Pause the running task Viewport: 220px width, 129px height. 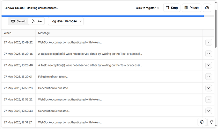coord(191,8)
